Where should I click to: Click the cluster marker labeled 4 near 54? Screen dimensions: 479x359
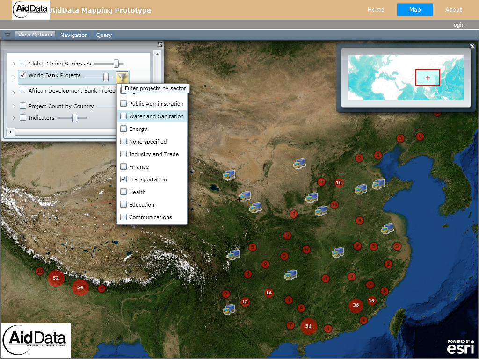102,288
